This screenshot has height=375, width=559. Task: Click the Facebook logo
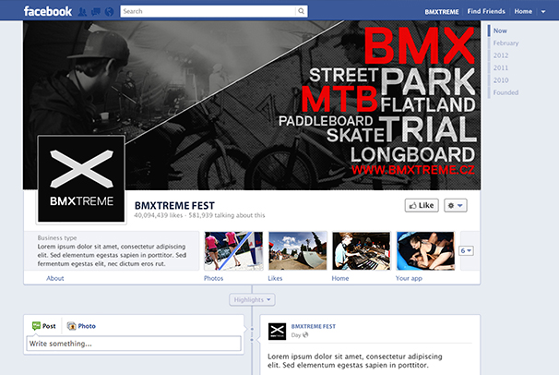click(x=48, y=11)
